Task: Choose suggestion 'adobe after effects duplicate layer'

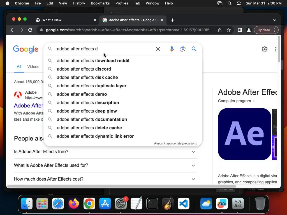Action: coord(123,86)
